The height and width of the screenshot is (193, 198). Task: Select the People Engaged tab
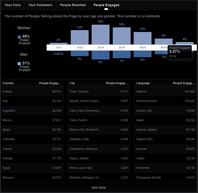click(107, 5)
